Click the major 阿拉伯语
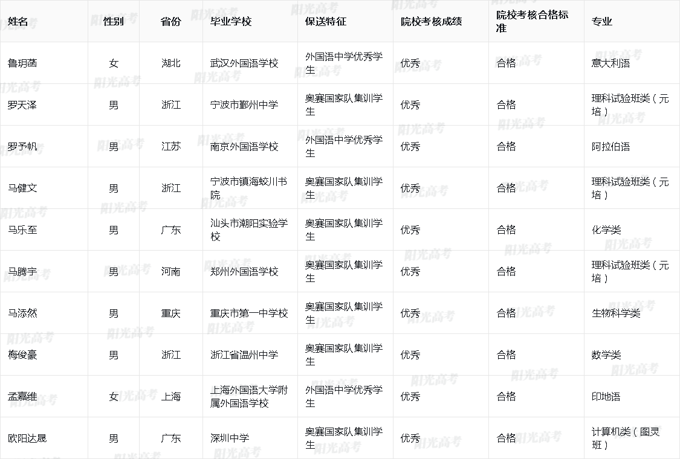The image size is (680, 459). tap(610, 147)
